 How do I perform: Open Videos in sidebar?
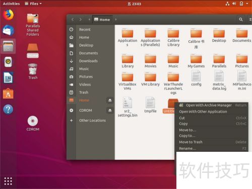91,84
